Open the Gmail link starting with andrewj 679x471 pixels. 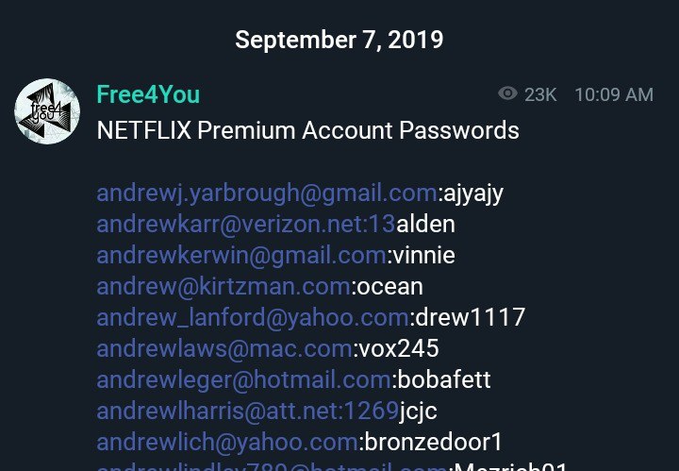(x=267, y=193)
